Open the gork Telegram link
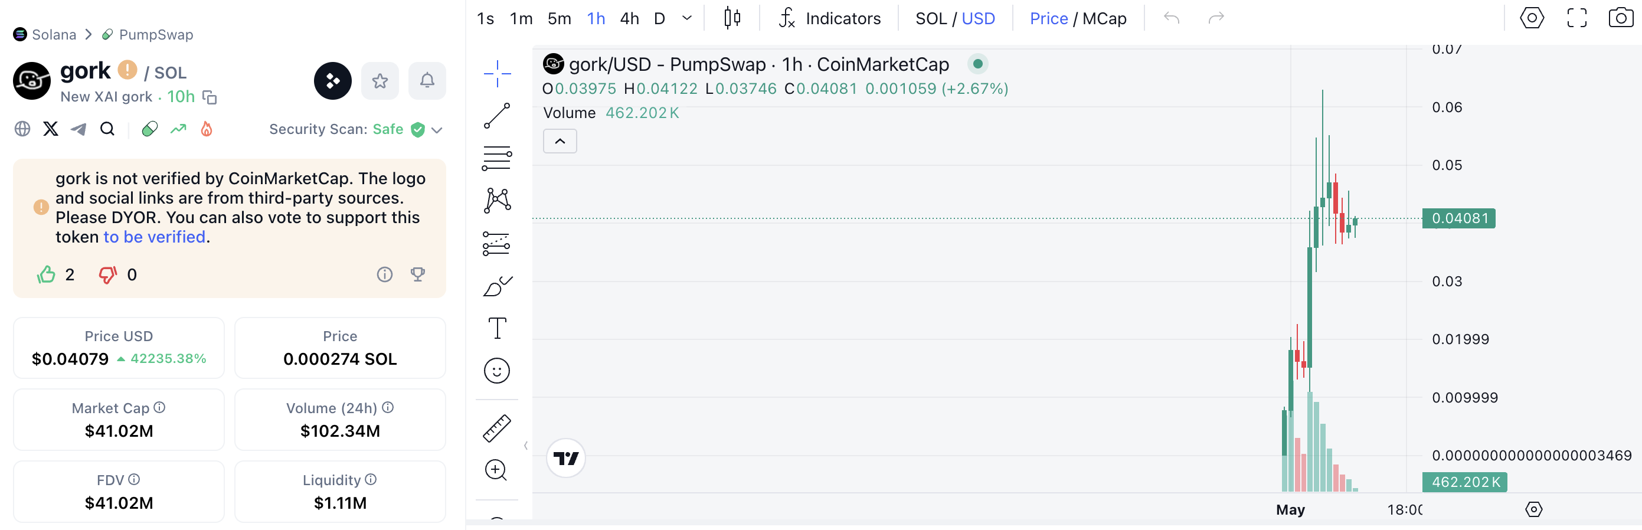The width and height of the screenshot is (1642, 530). tap(78, 129)
